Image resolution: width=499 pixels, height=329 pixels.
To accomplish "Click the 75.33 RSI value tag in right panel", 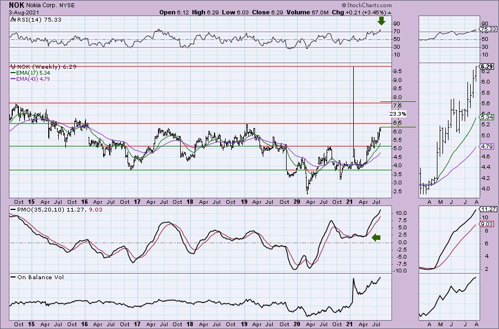I will pyautogui.click(x=489, y=29).
